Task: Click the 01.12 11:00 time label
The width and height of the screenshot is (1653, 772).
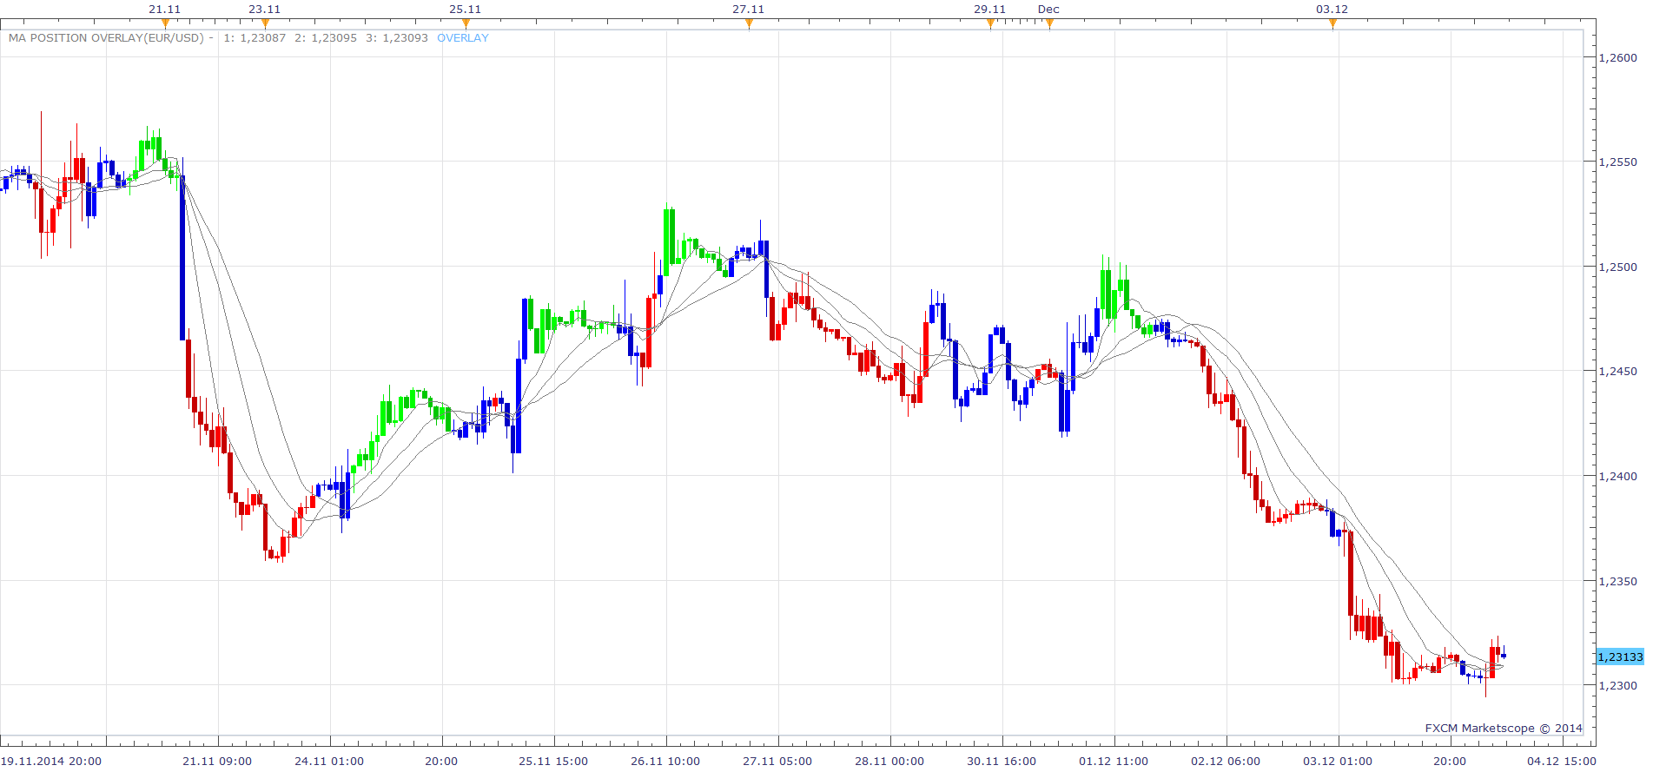Action: point(1114,762)
